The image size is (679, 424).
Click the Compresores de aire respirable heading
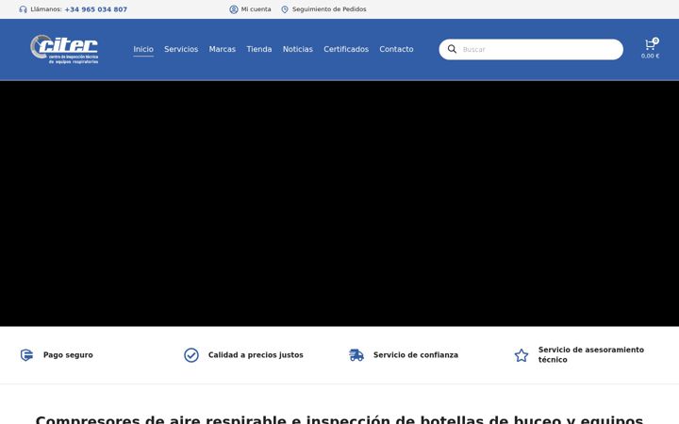[339, 419]
